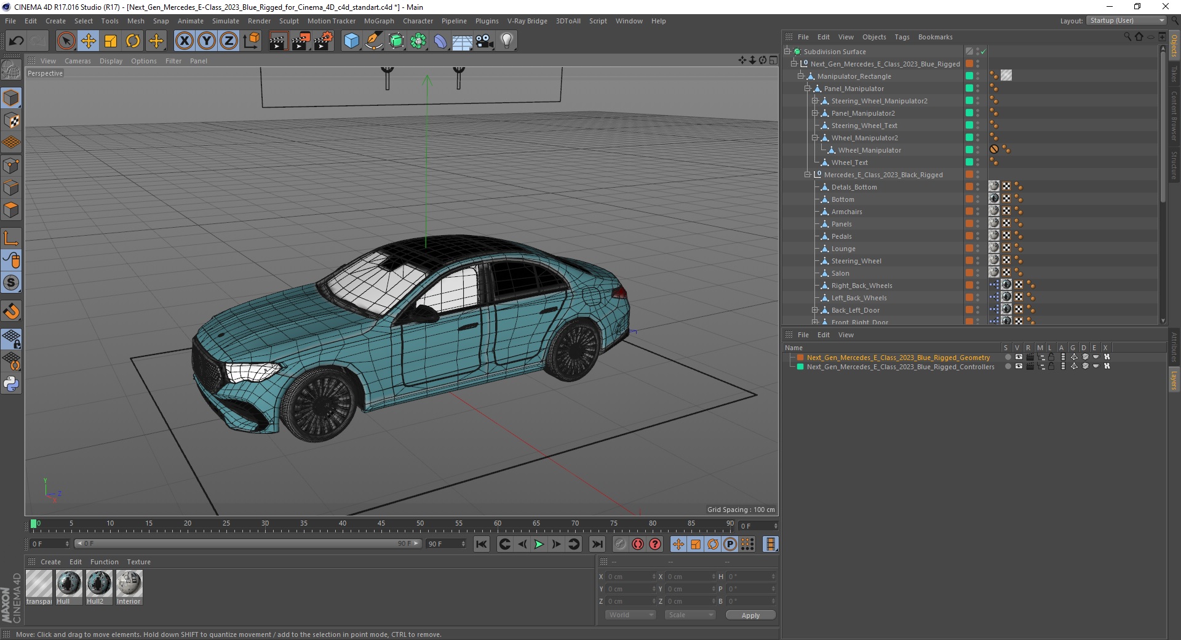
Task: Toggle visibility eye for Rigged_Geometry layer
Action: [1019, 357]
